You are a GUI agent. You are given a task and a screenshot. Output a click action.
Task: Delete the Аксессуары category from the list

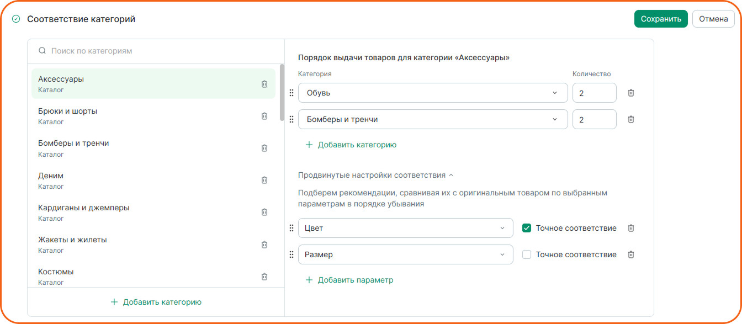[x=264, y=84]
